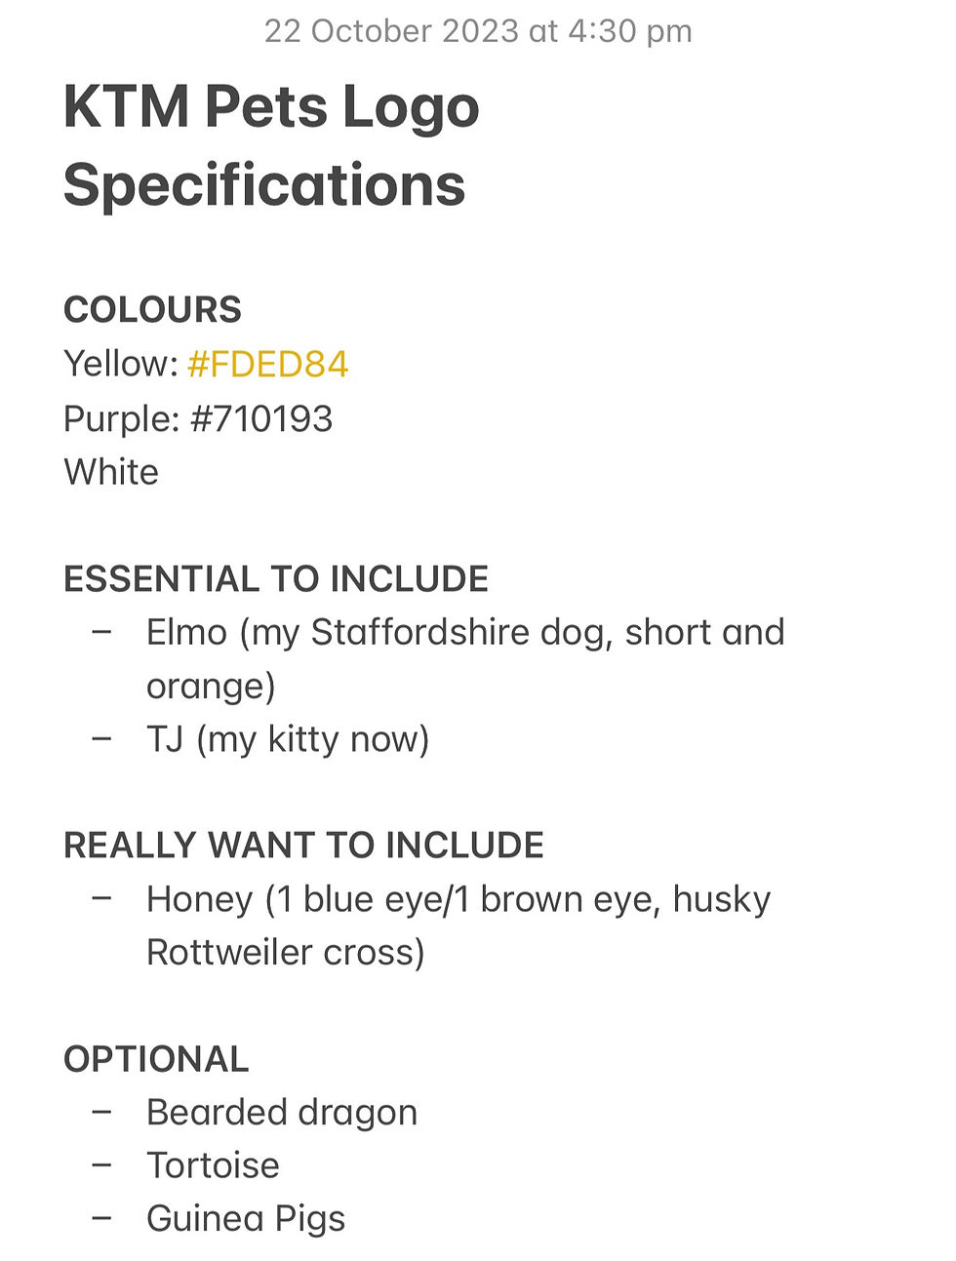Click the word orange) under Elmo
The image size is (956, 1261).
click(x=211, y=687)
